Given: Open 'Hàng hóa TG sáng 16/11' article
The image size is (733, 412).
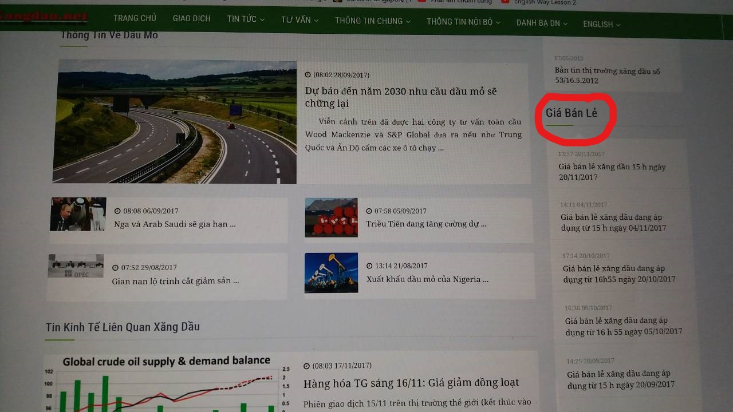Looking at the screenshot, I should [x=411, y=383].
